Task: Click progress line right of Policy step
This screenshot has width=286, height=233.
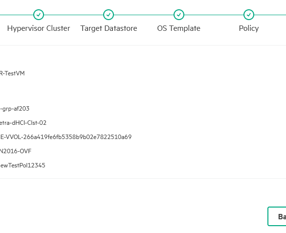Action: (270, 15)
